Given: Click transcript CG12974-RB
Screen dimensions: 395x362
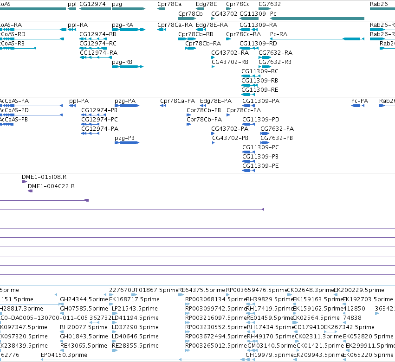Looking at the screenshot, I should point(98,34).
